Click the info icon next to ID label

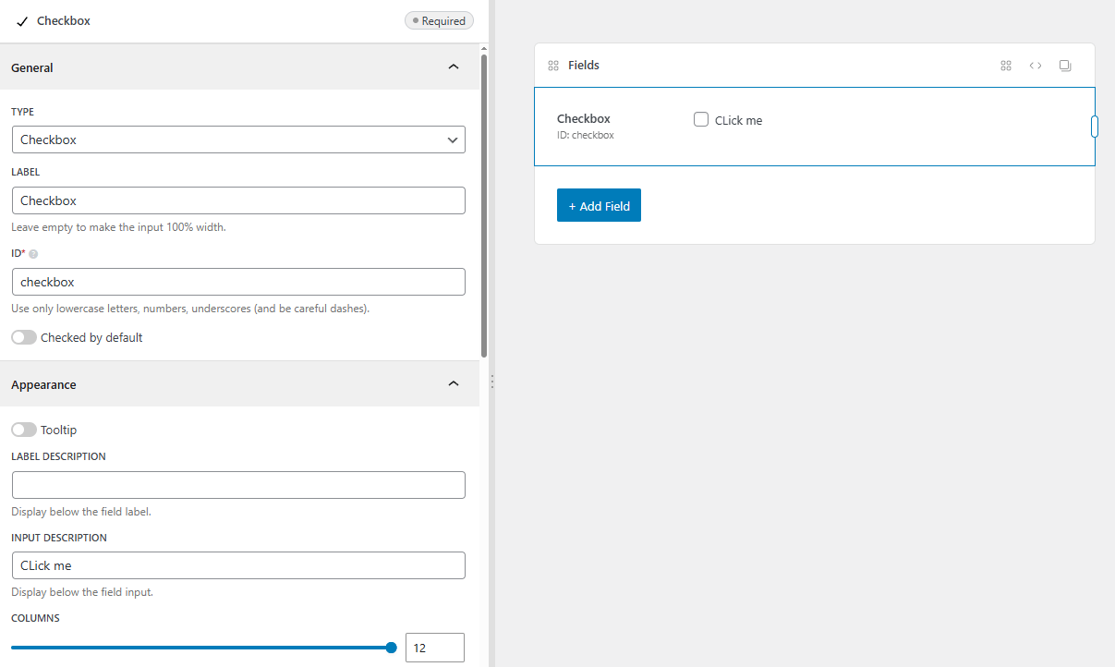pos(35,253)
